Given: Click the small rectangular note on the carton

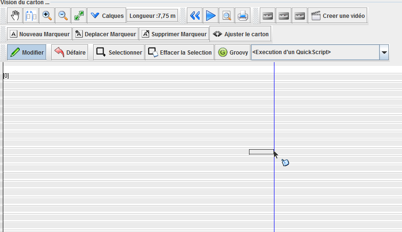Looking at the screenshot, I should click(x=261, y=152).
